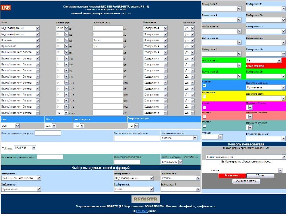Open the Выбор поля 18 dropdown in green area
The height and width of the screenshot is (214, 286).
coord(222,76)
